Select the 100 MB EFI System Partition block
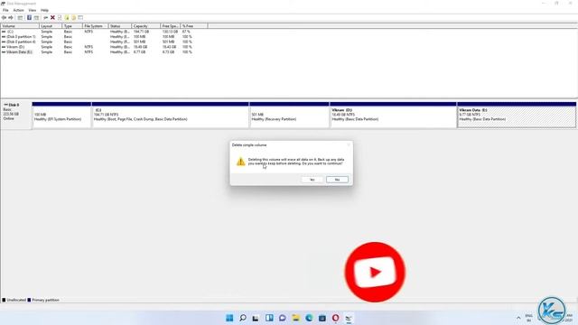 [x=61, y=115]
